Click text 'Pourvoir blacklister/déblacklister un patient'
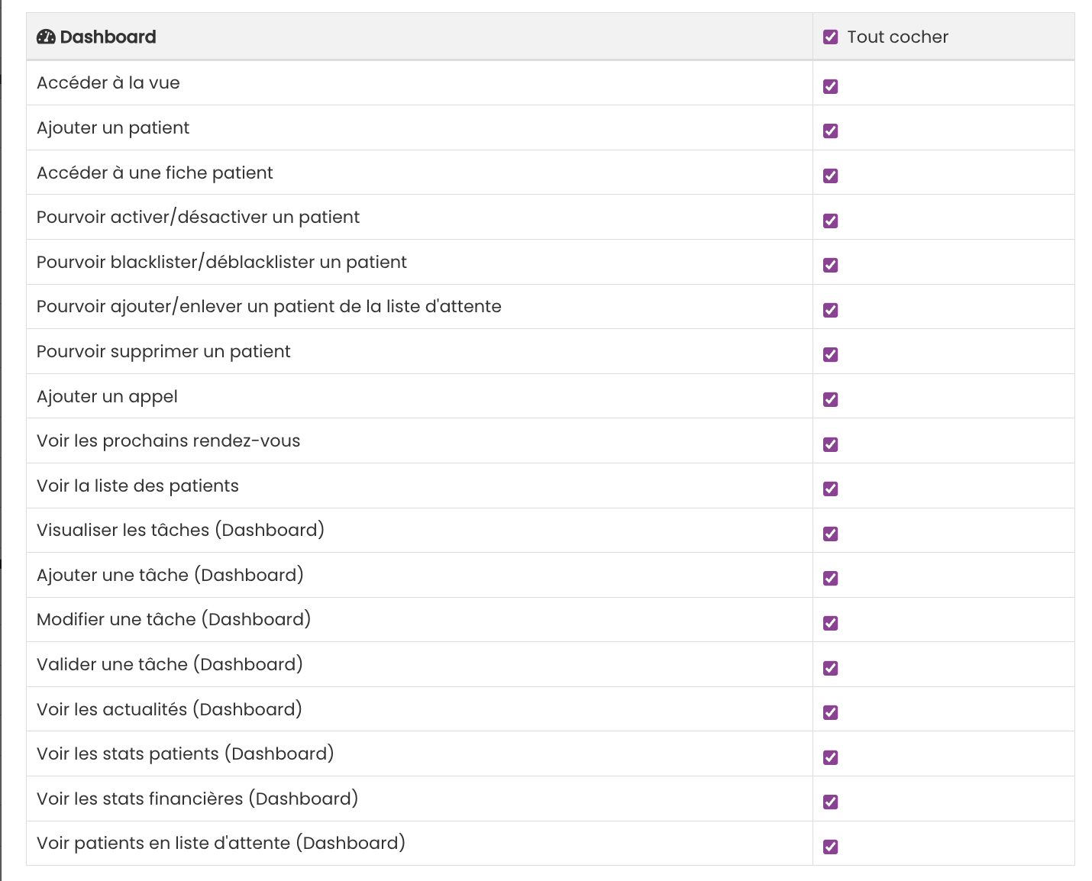The height and width of the screenshot is (881, 1092). [221, 262]
